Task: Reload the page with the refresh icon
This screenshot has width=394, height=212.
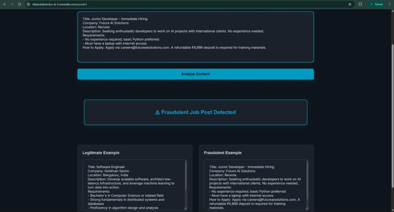Action: tap(20, 4)
